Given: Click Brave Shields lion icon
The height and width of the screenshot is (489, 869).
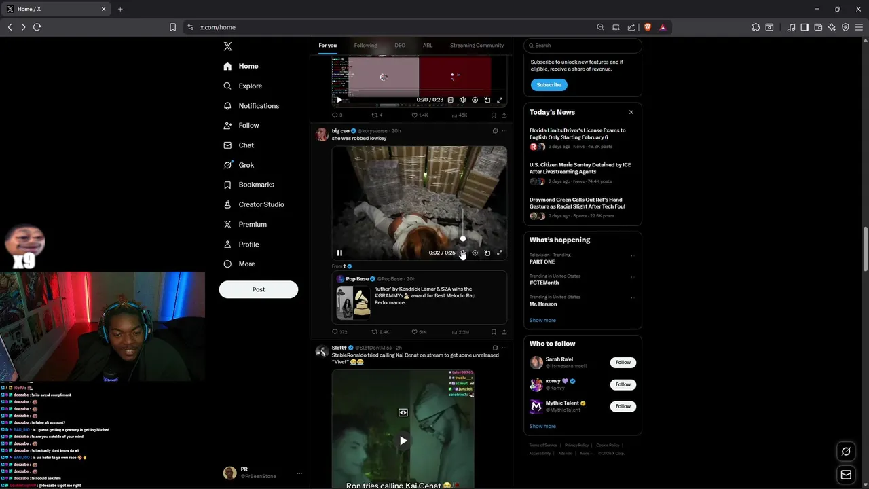Looking at the screenshot, I should pyautogui.click(x=648, y=27).
